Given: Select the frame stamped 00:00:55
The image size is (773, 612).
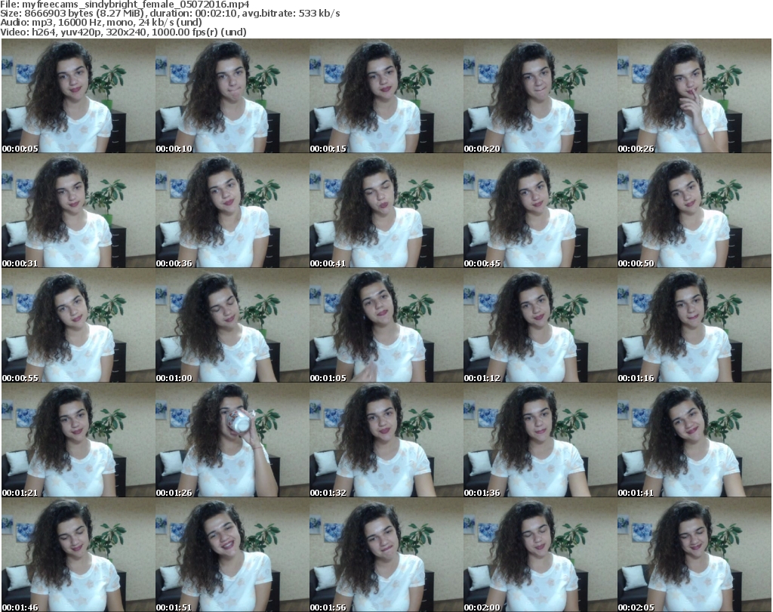Looking at the screenshot, I should pyautogui.click(x=79, y=326).
